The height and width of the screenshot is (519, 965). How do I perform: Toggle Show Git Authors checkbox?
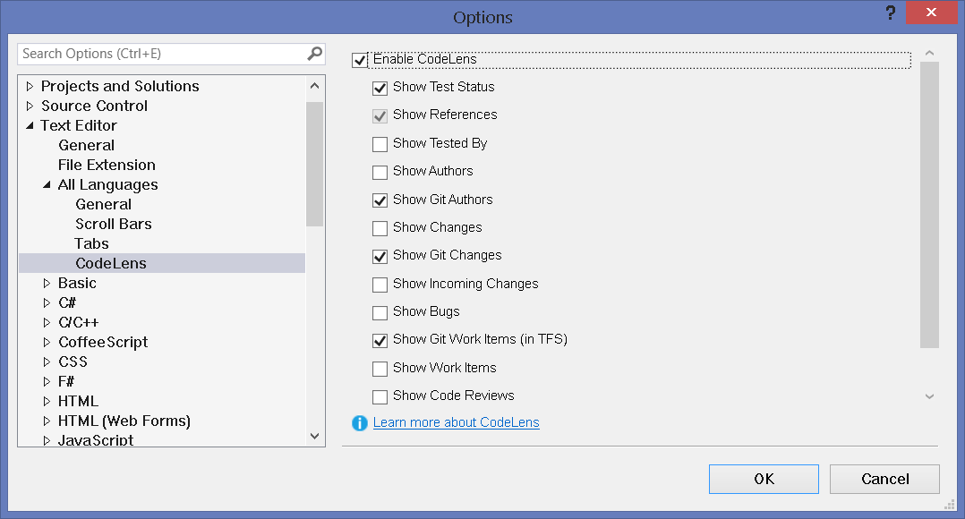coord(380,200)
